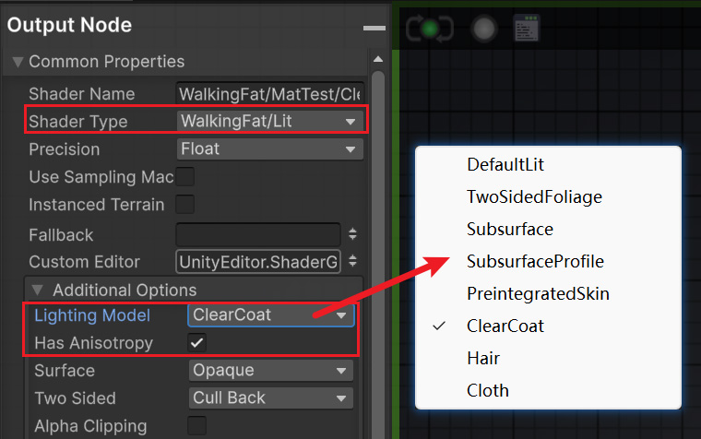Image resolution: width=701 pixels, height=439 pixels.
Task: Click the Shader Name text field
Action: point(270,94)
